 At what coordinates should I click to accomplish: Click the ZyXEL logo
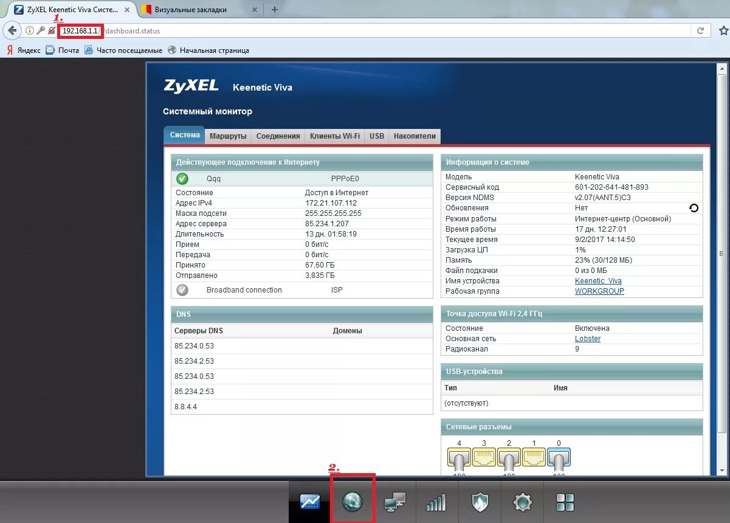tap(191, 86)
